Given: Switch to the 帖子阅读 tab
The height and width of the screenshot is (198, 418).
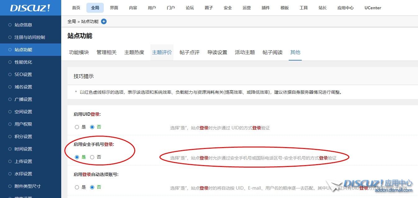Looking at the screenshot, I should pyautogui.click(x=272, y=52).
